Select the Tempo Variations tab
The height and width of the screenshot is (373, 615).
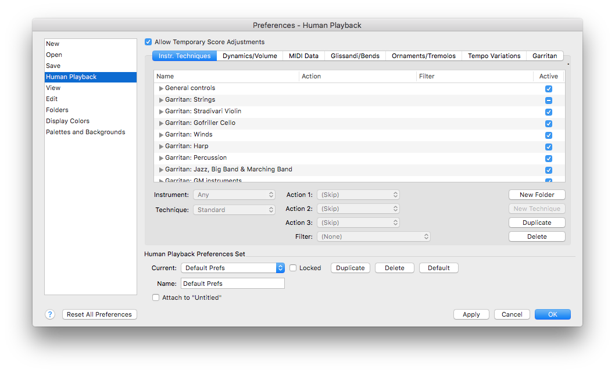[494, 56]
